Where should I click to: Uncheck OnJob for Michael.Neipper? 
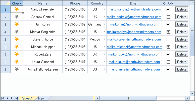[168, 47]
